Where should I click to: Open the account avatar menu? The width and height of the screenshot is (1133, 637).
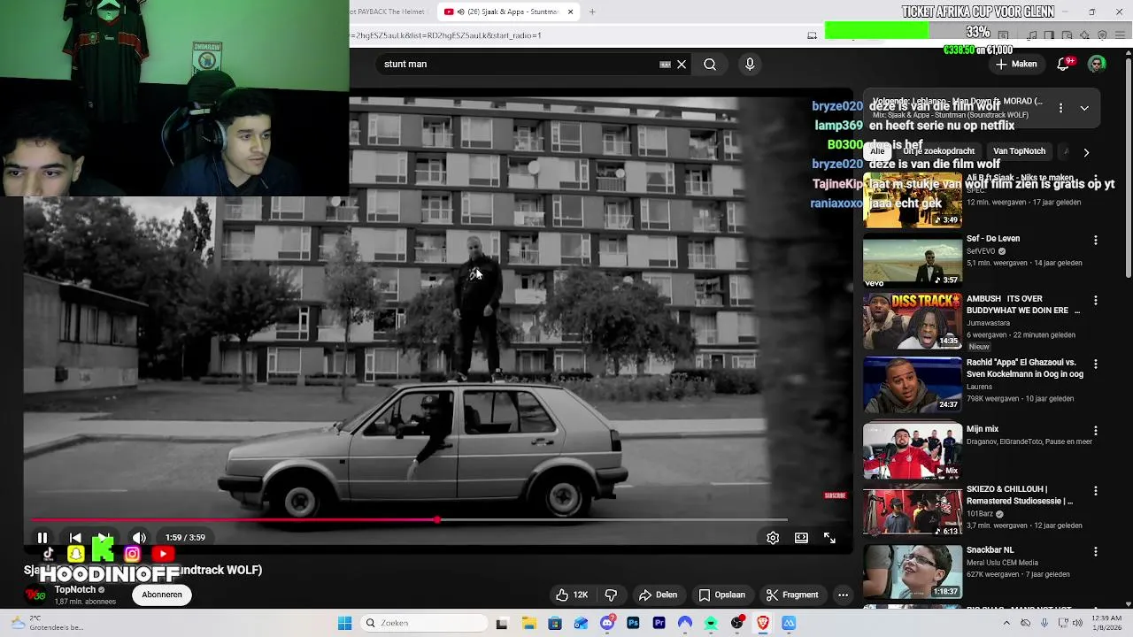click(1097, 64)
